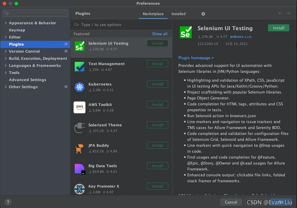Install the Kubernetes plugin
Screen dimensions: 297x208
157,84
